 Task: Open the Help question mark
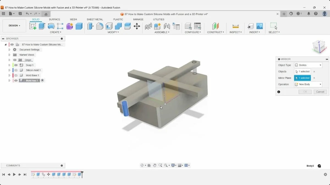(316, 14)
